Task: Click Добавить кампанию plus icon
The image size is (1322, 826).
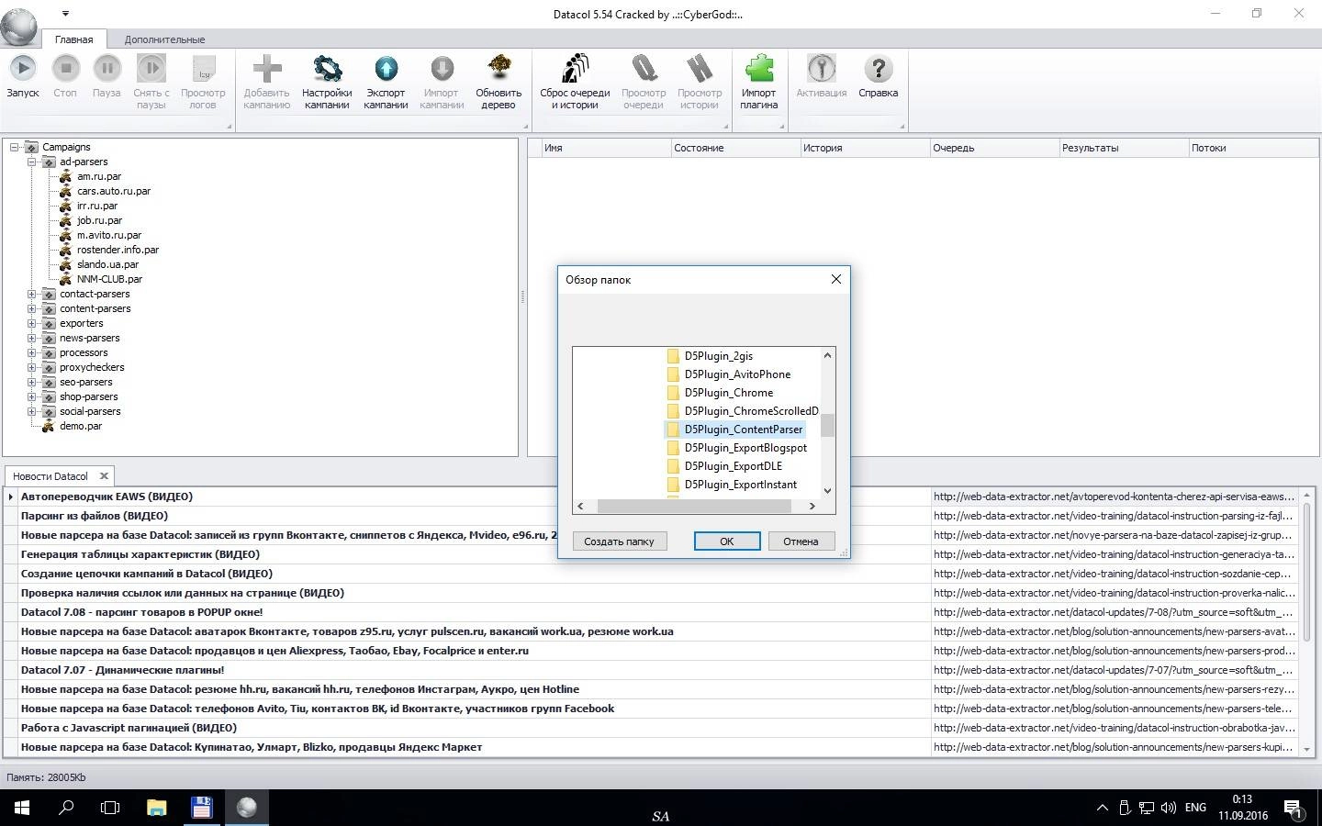Action: pos(267,69)
